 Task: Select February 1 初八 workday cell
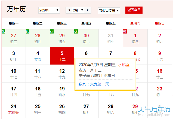pyautogui.click(x=135, y=38)
